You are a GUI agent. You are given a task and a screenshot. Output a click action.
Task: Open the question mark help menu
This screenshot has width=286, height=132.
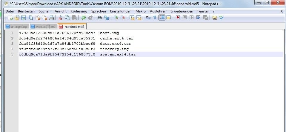tap(213, 11)
